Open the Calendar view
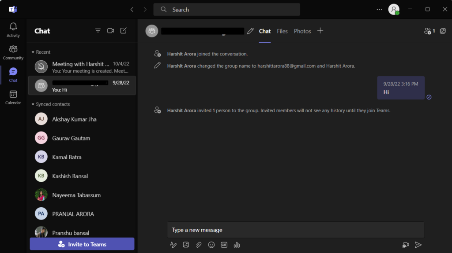The image size is (452, 253). 13,97
